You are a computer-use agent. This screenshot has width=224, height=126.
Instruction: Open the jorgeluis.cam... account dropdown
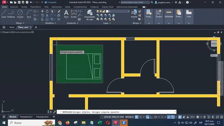164,2
